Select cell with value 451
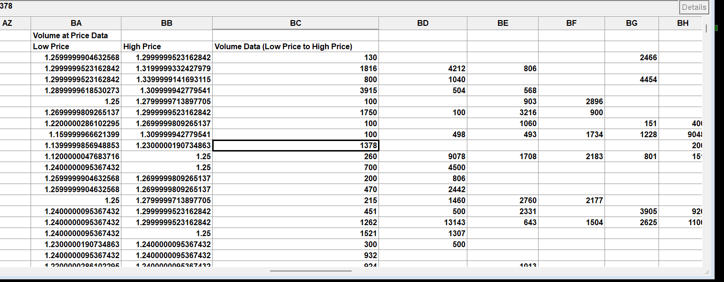This screenshot has height=282, width=724. click(x=295, y=211)
